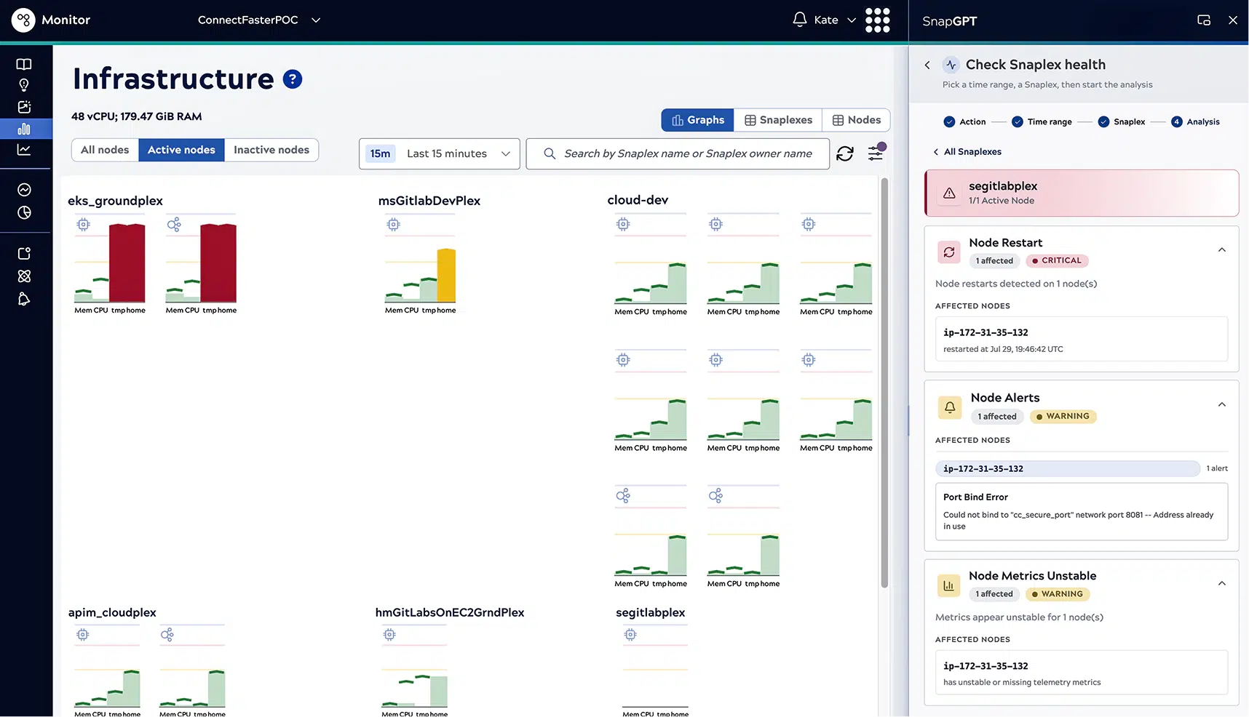Switch to the Snaplexes view

click(779, 120)
